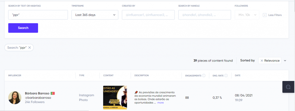Focus the Created By influencer field
Image resolution: width=295 pixels, height=111 pixels.
click(148, 15)
